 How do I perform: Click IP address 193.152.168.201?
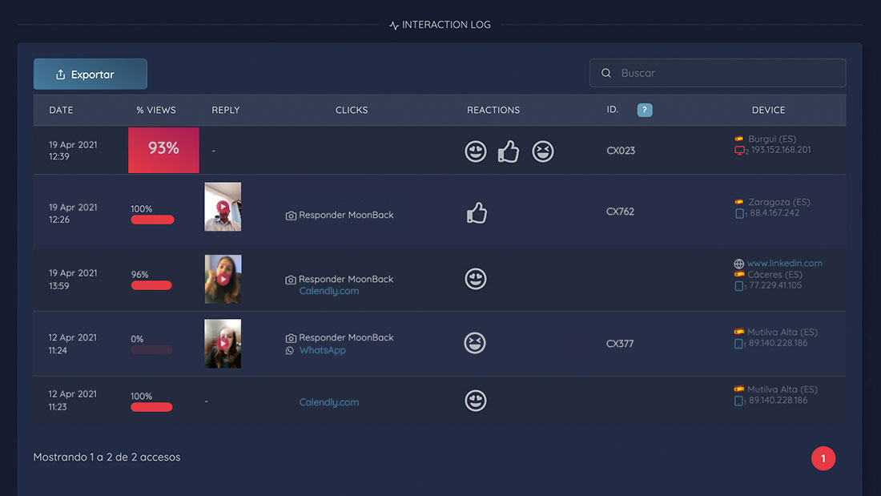coord(781,150)
